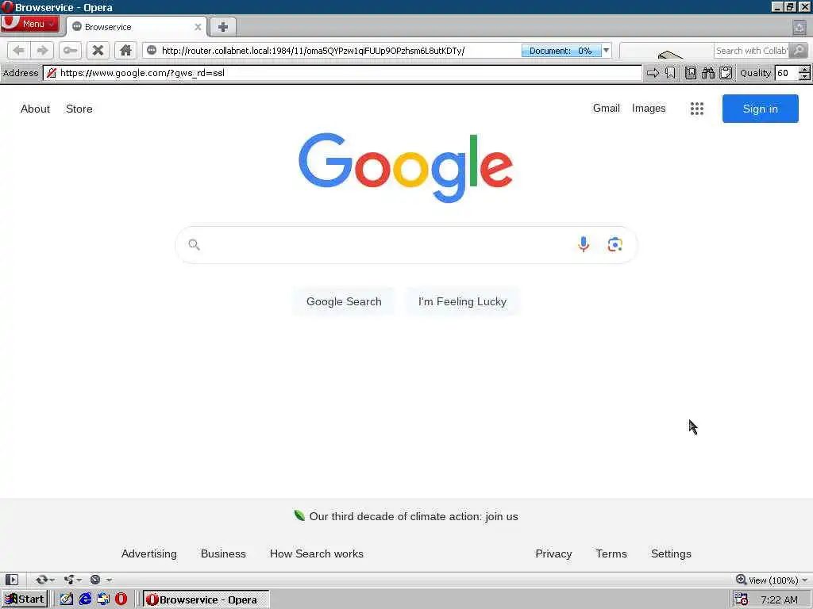Open search by image camera lens icon
The height and width of the screenshot is (609, 813).
tap(615, 244)
